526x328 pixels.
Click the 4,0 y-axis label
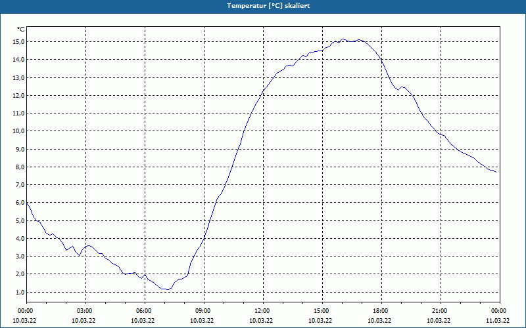point(20,238)
